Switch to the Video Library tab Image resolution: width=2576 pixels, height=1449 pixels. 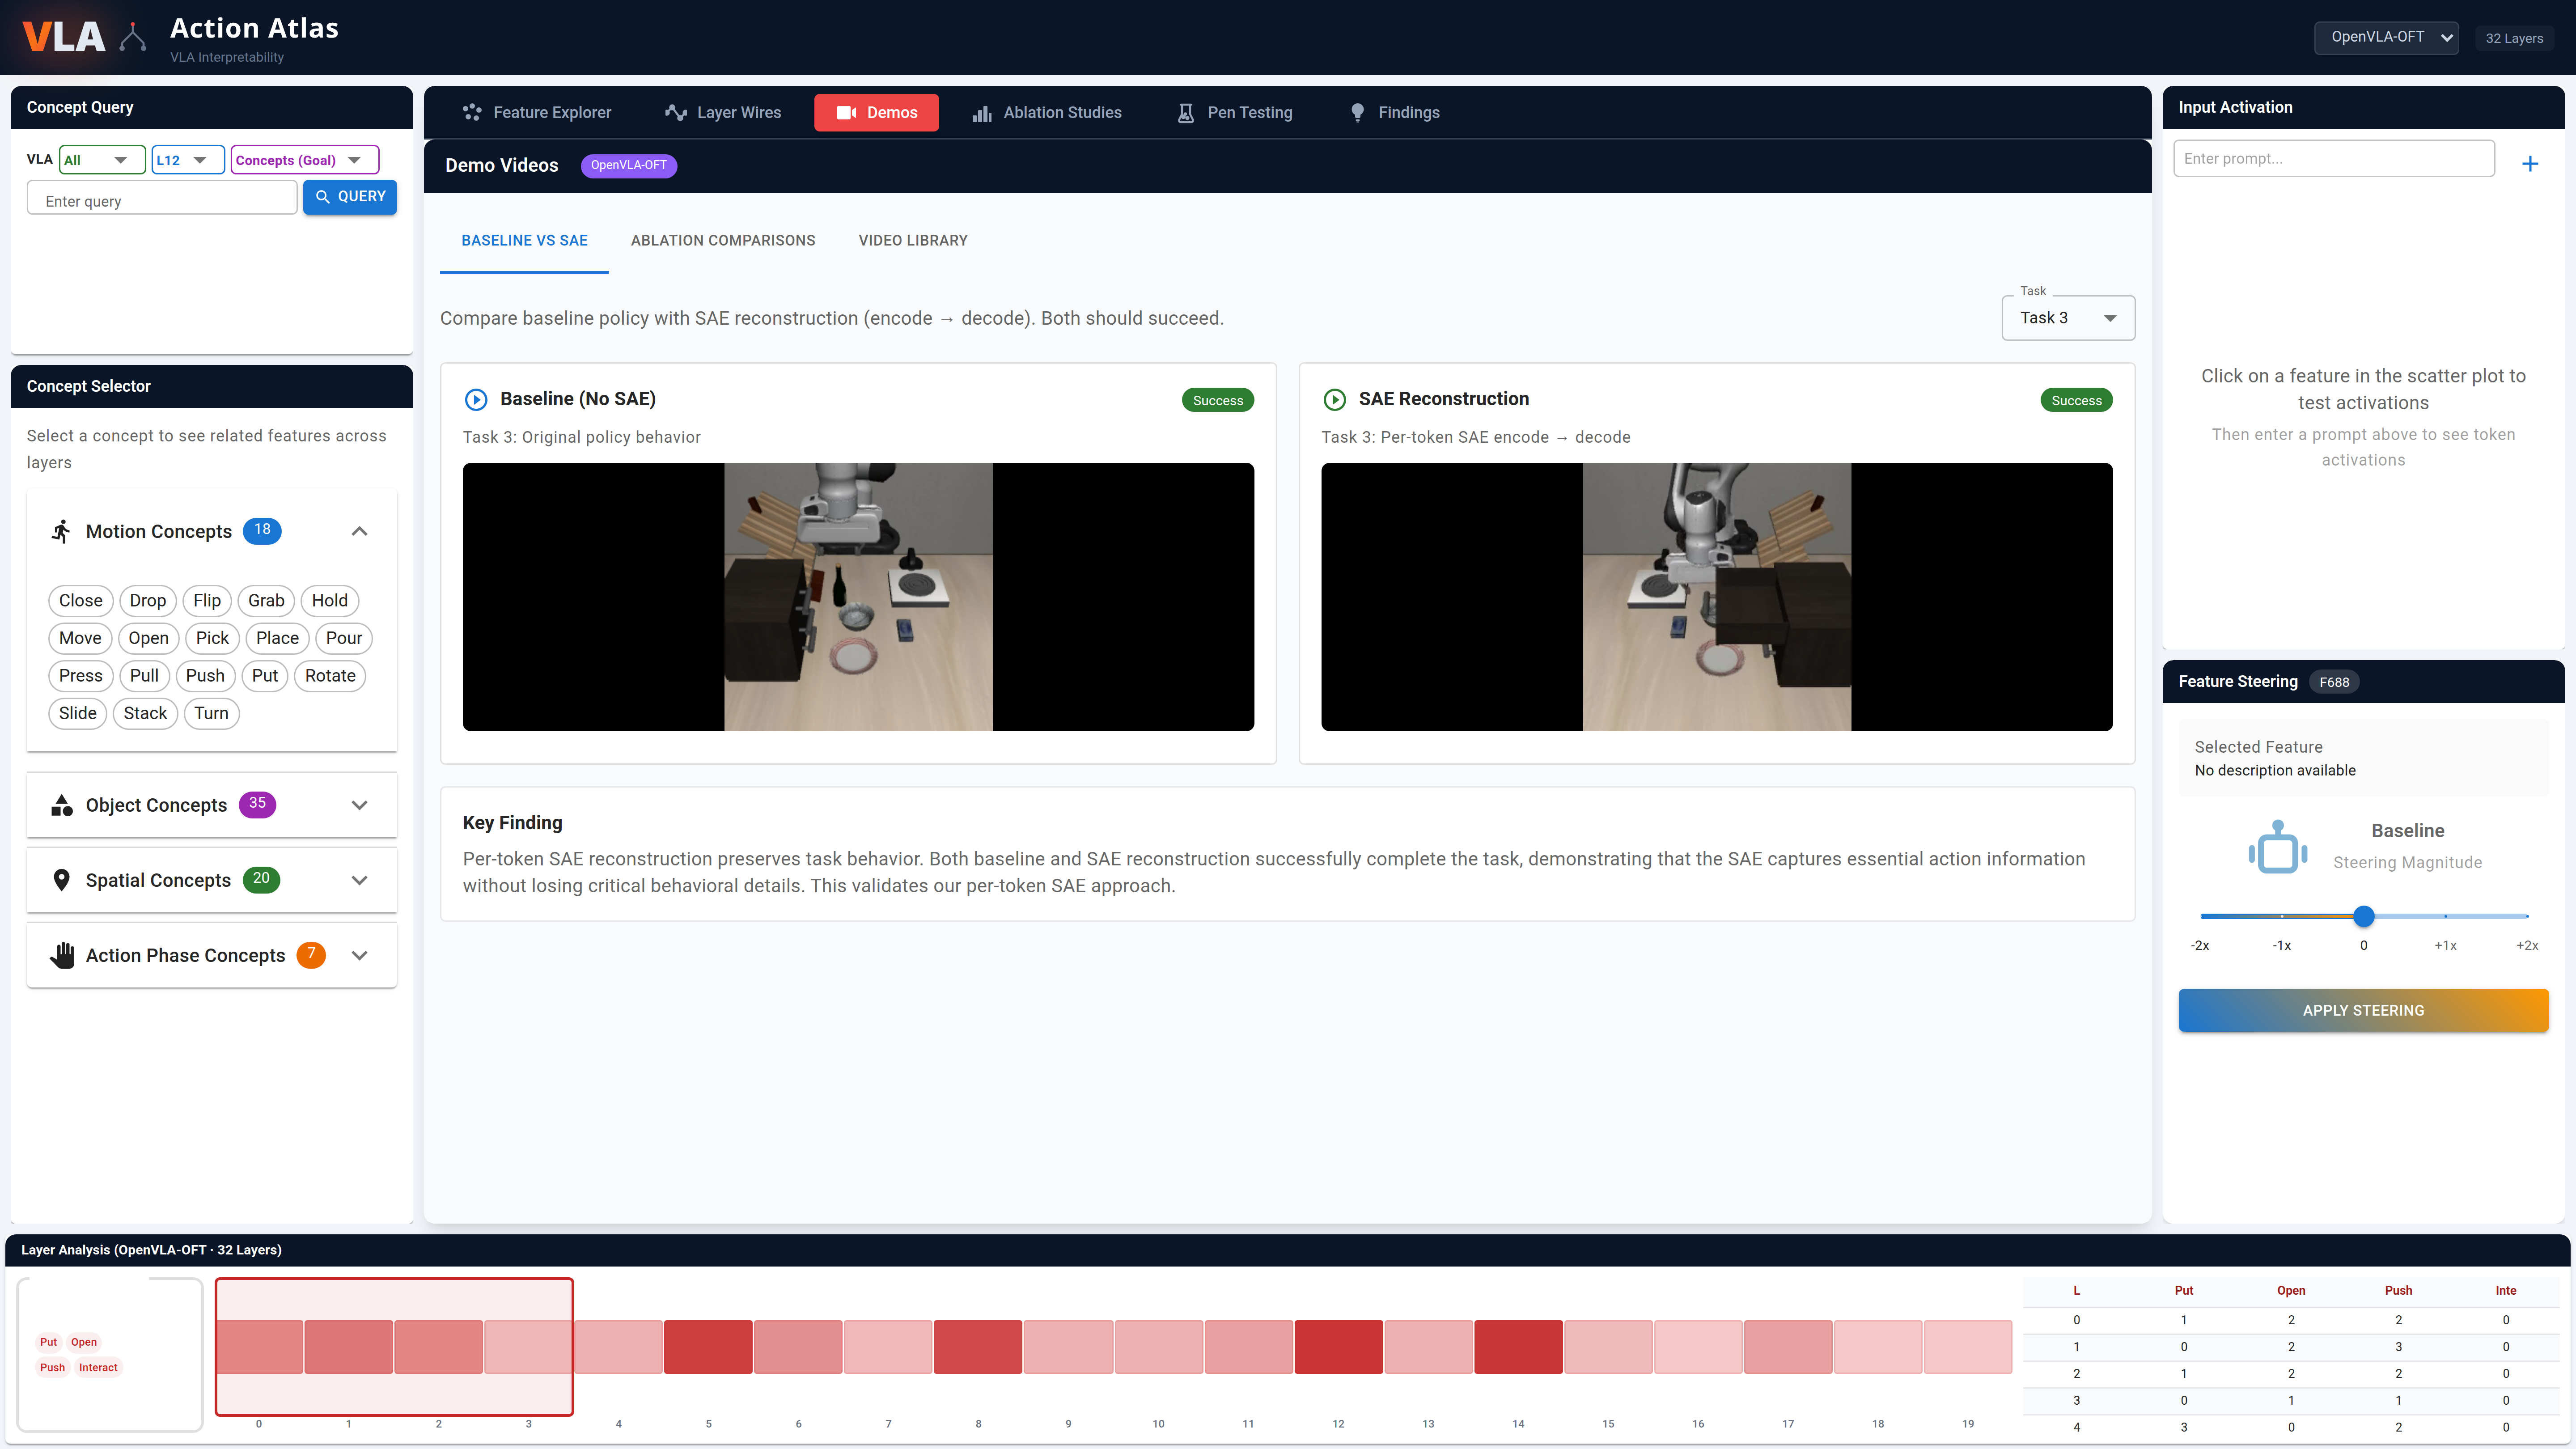pyautogui.click(x=913, y=240)
